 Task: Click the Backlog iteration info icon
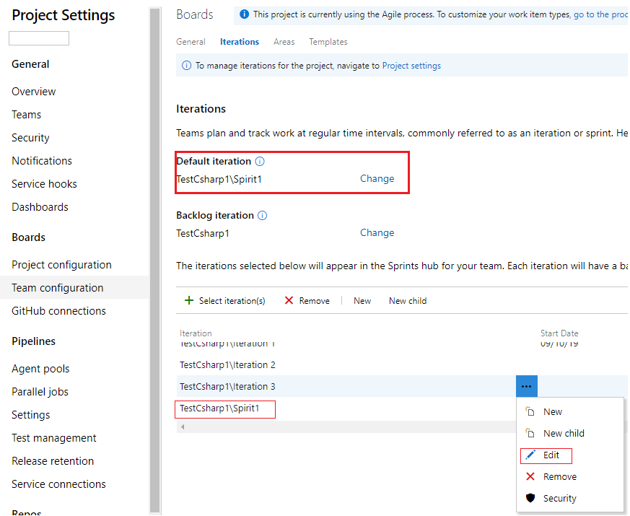pos(263,216)
